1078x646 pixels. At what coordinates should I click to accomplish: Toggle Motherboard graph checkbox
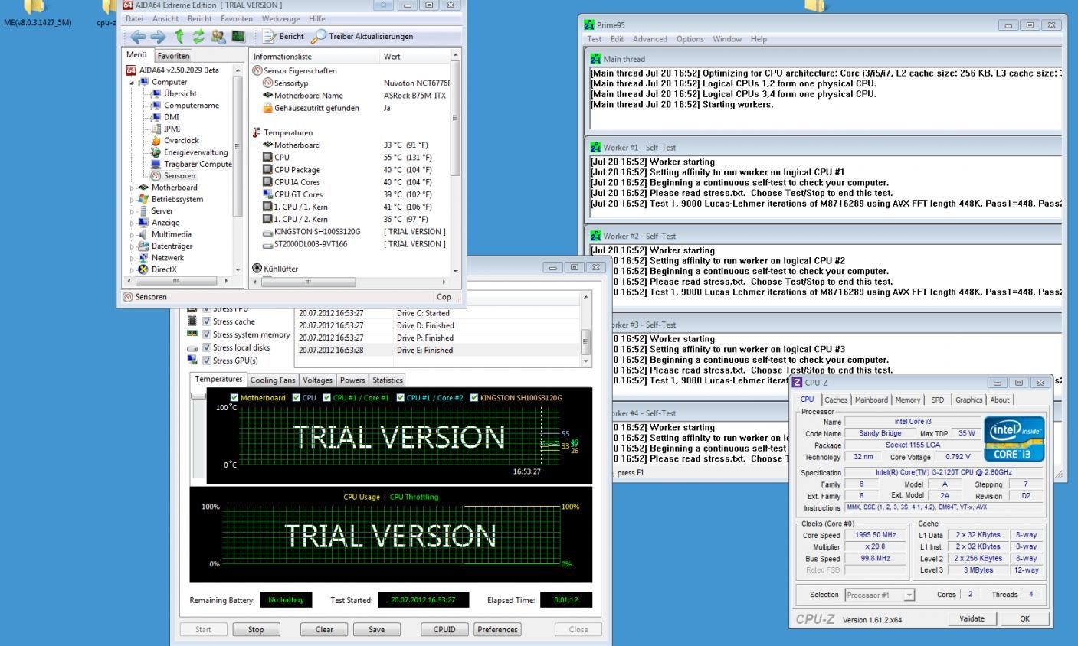pyautogui.click(x=234, y=398)
